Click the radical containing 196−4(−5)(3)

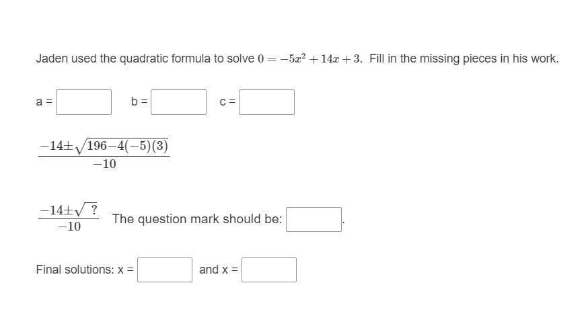pyautogui.click(x=122, y=146)
